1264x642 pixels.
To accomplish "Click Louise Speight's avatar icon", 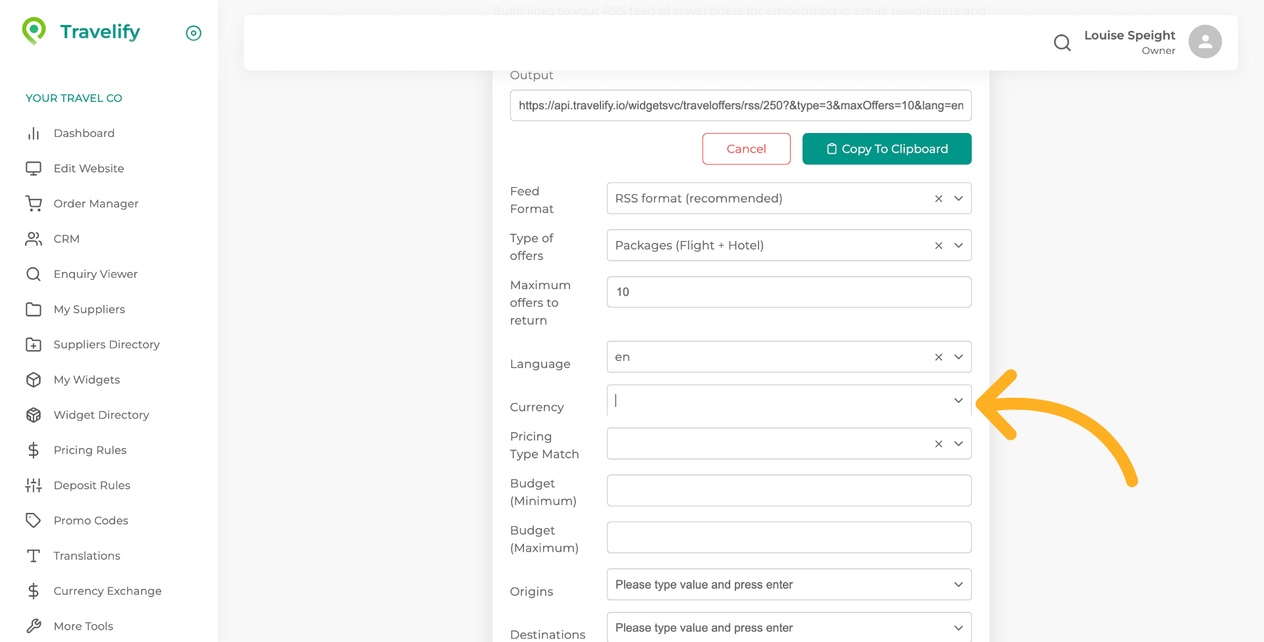I will point(1204,41).
